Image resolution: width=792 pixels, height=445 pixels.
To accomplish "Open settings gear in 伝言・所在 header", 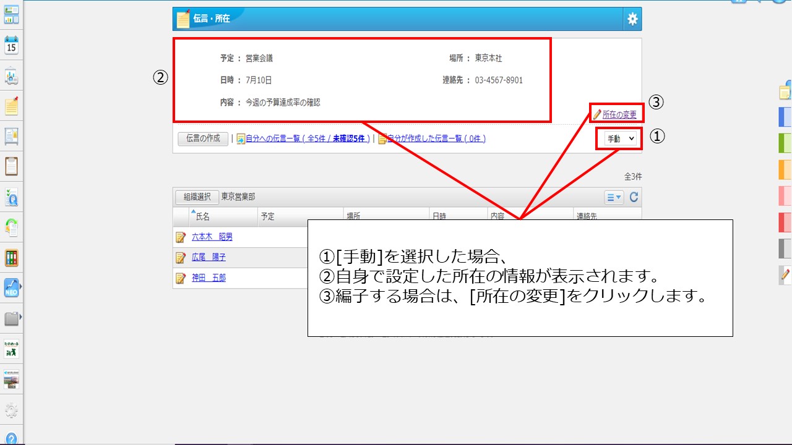I will tap(632, 19).
